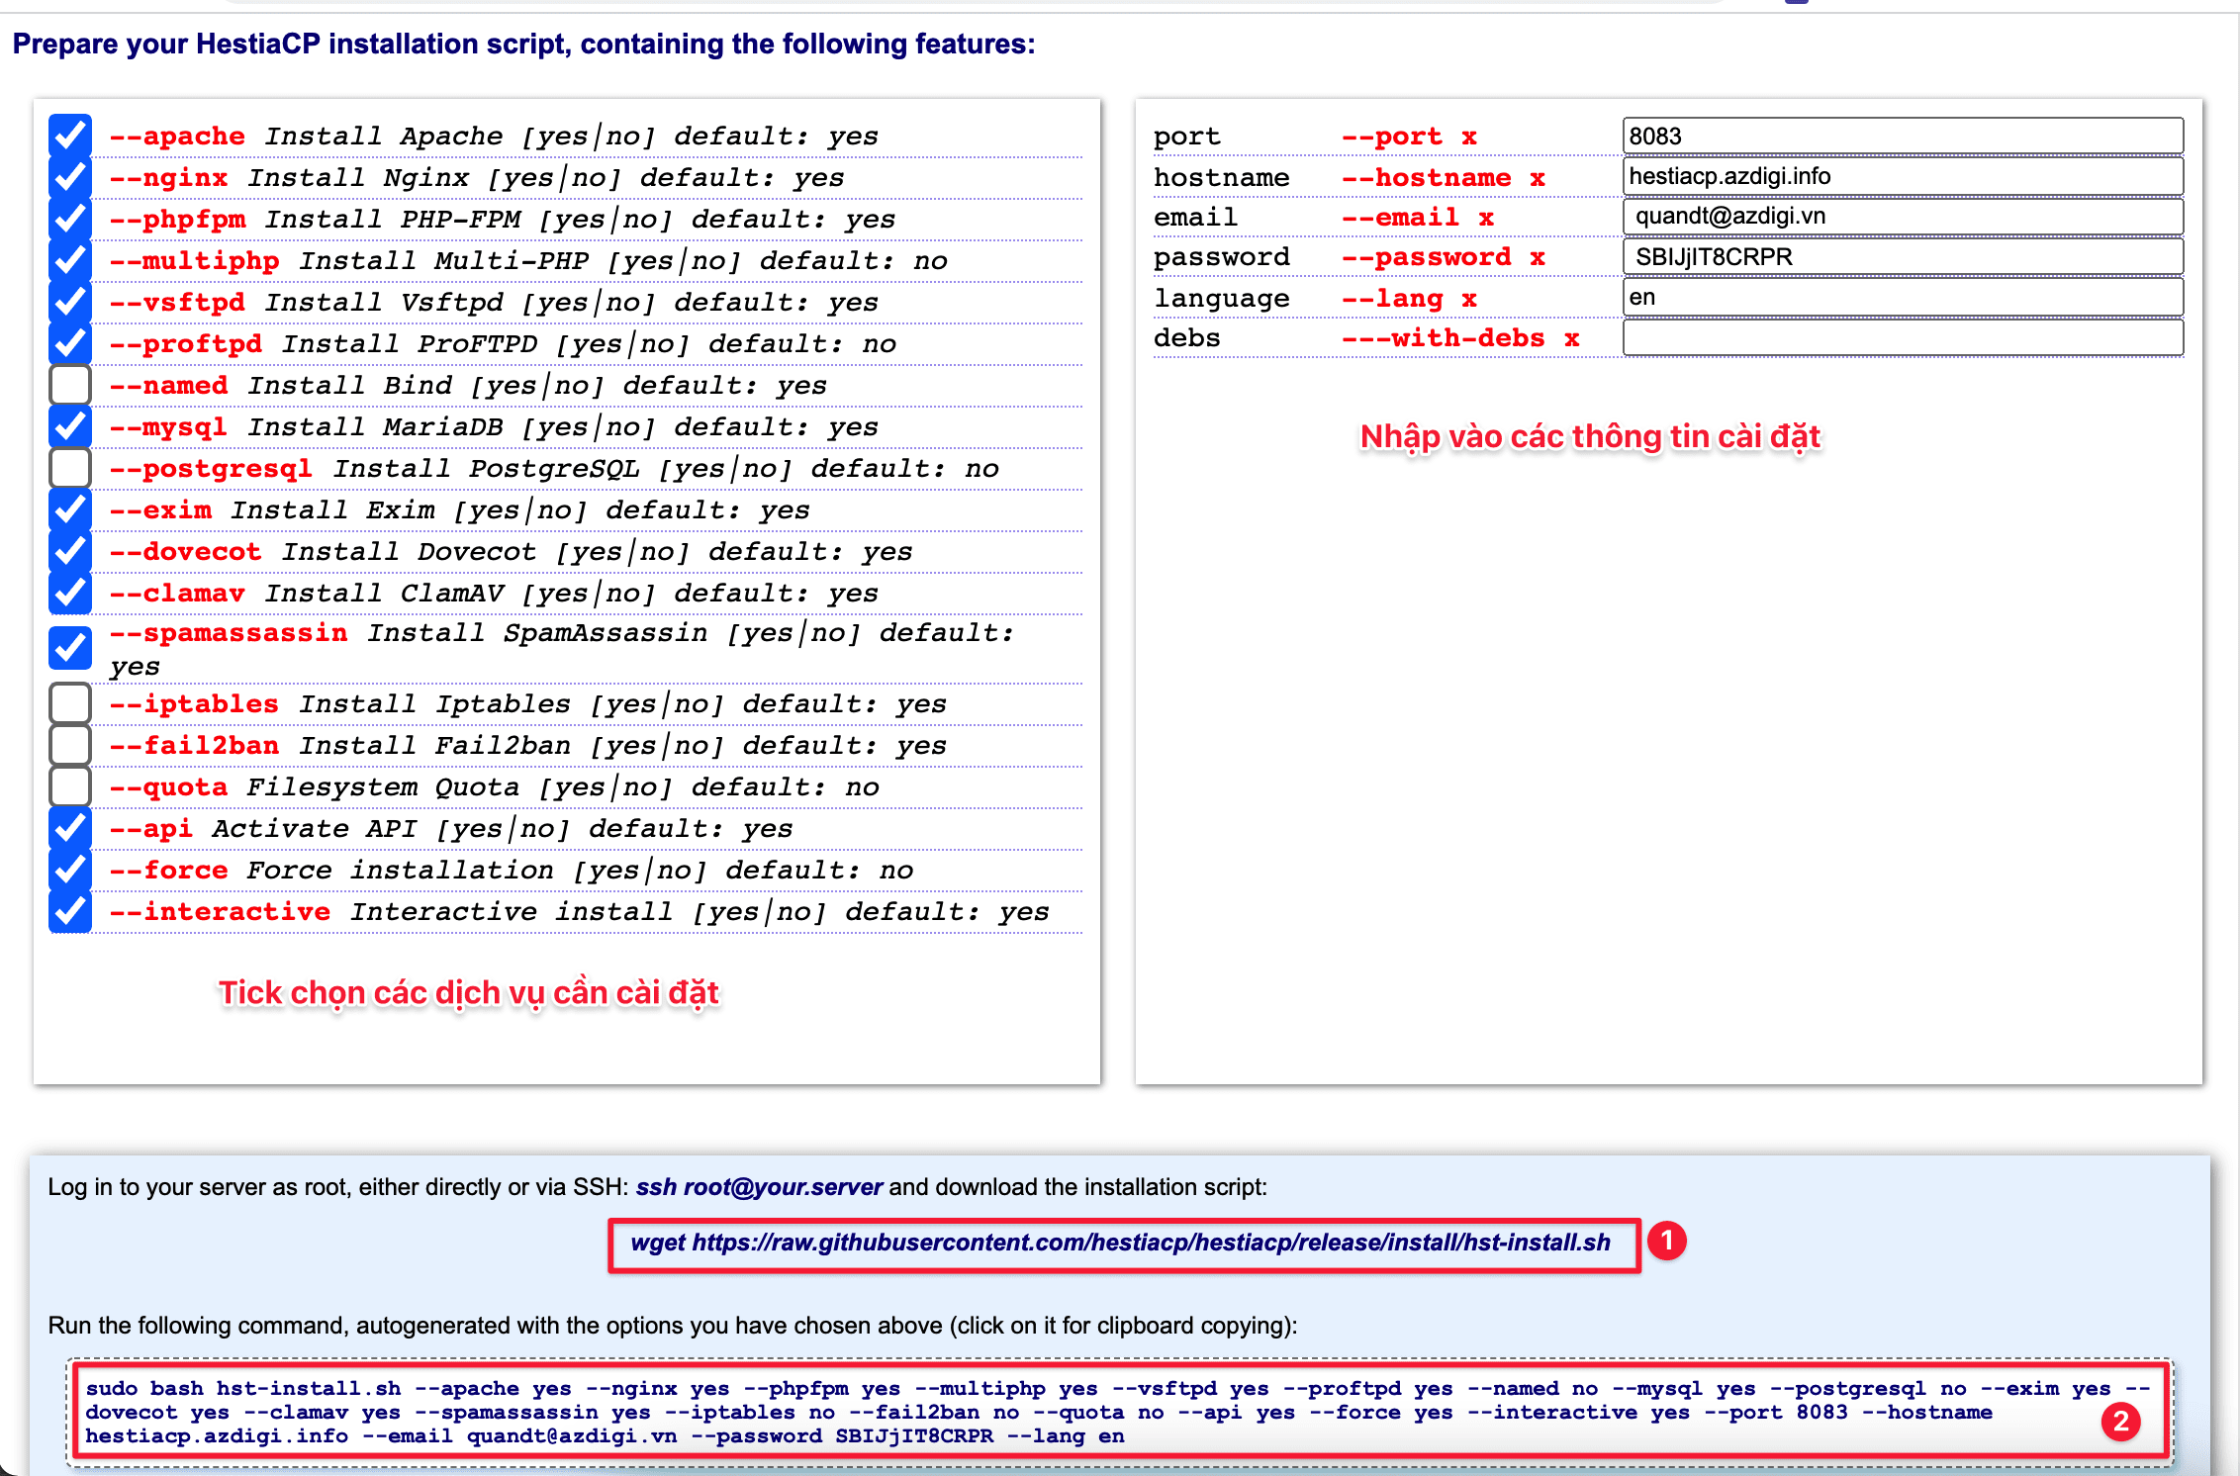Click the port input field
This screenshot has height=1476, width=2240.
pyautogui.click(x=1902, y=137)
